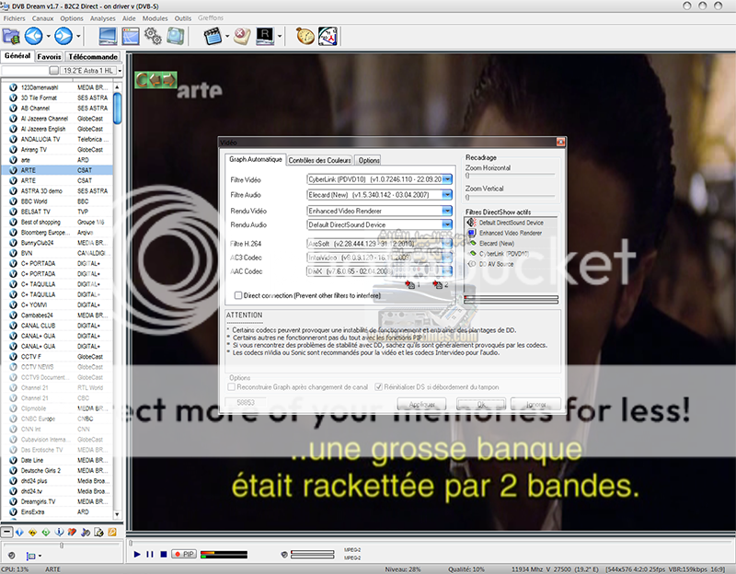Viewport: 736px width, 574px height.
Task: Switch to Contrôles des Couleurs tab
Action: point(319,160)
